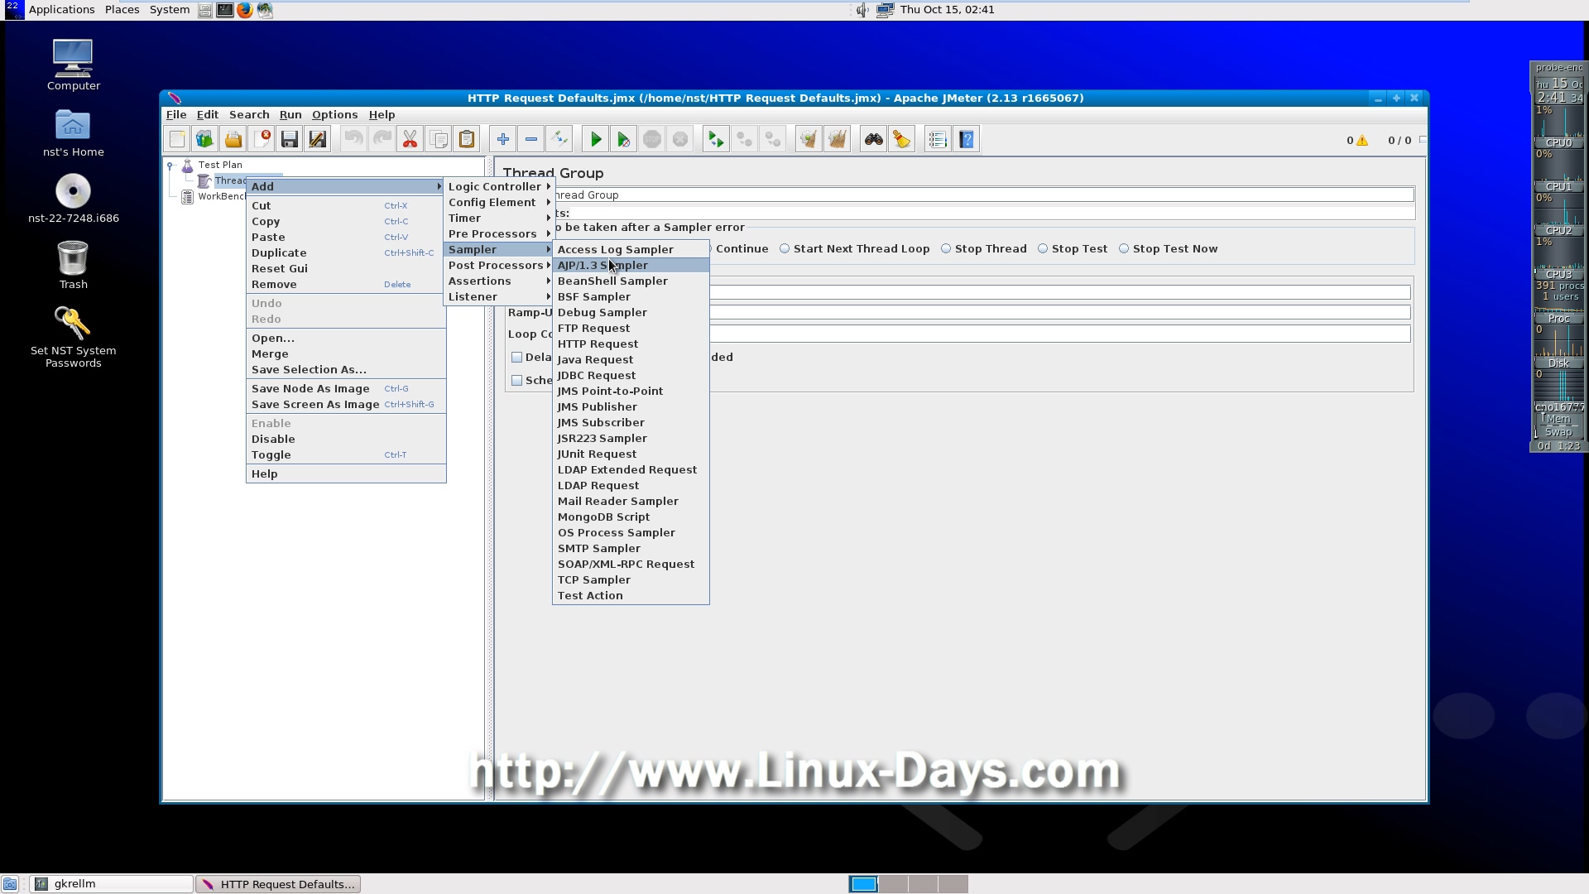Click the Ramp-Up period input field
The height and width of the screenshot is (894, 1589).
point(1059,313)
